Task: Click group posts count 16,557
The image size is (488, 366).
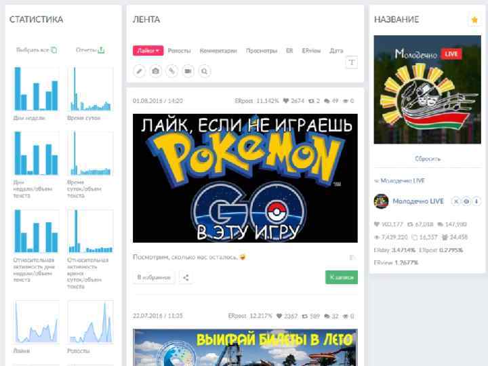Action: [424, 237]
